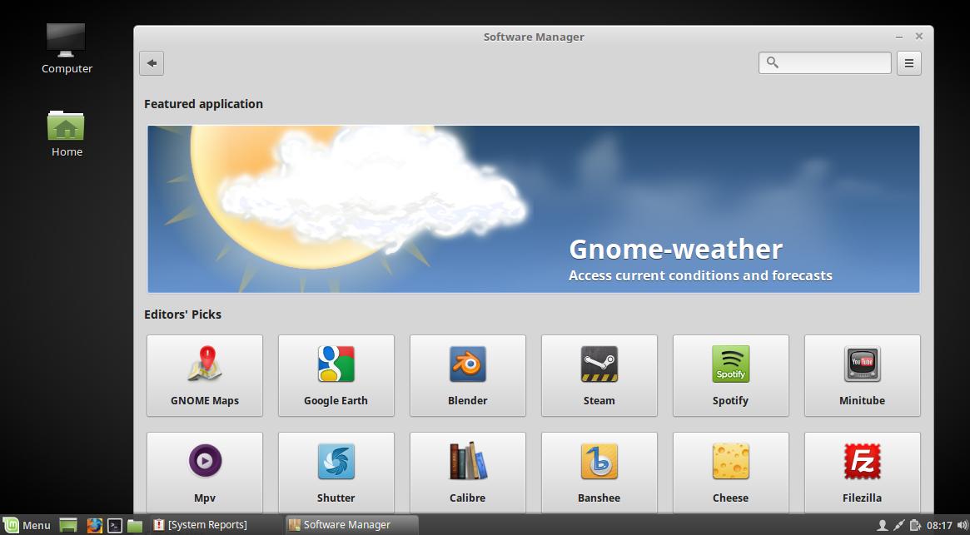
Task: Click the Software Manager taskbar entry
Action: [351, 525]
